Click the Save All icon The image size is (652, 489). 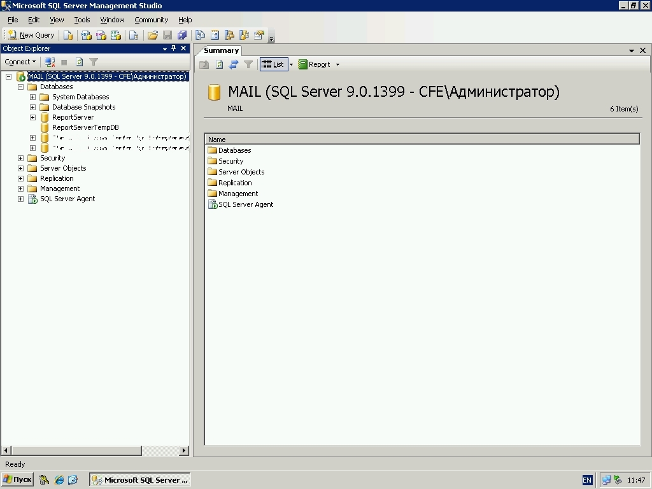pos(181,36)
